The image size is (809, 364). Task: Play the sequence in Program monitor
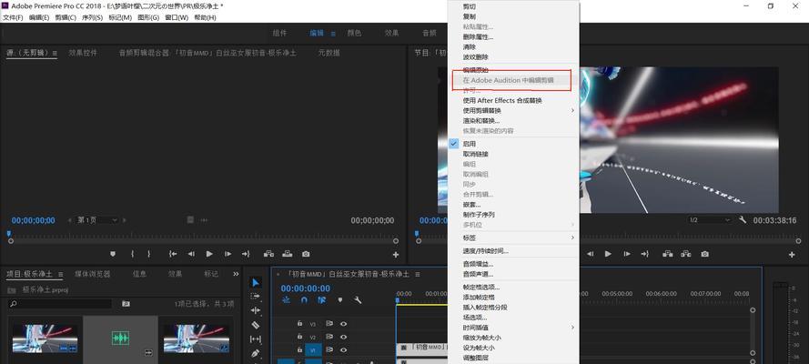[608, 254]
